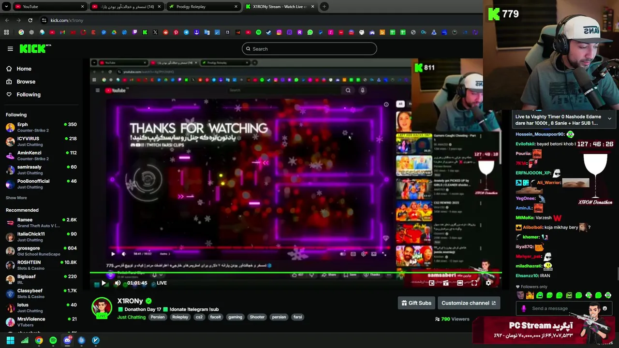This screenshot has height=348, width=619.
Task: Toggle fullscreen on the stream player
Action: click(x=474, y=283)
